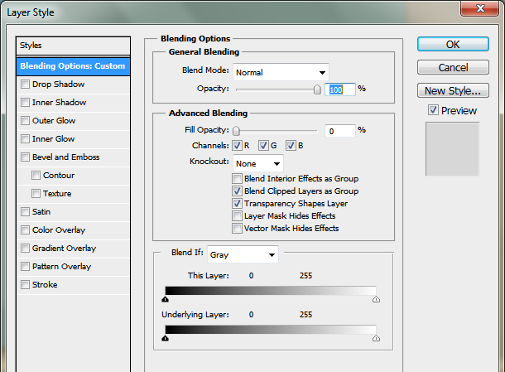Click the New Style... button

click(453, 90)
